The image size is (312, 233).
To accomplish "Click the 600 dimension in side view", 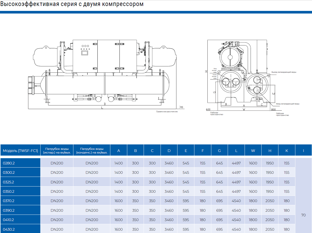I will point(208,110).
